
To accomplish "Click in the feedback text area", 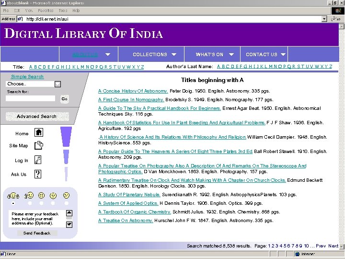I will tap(36, 219).
